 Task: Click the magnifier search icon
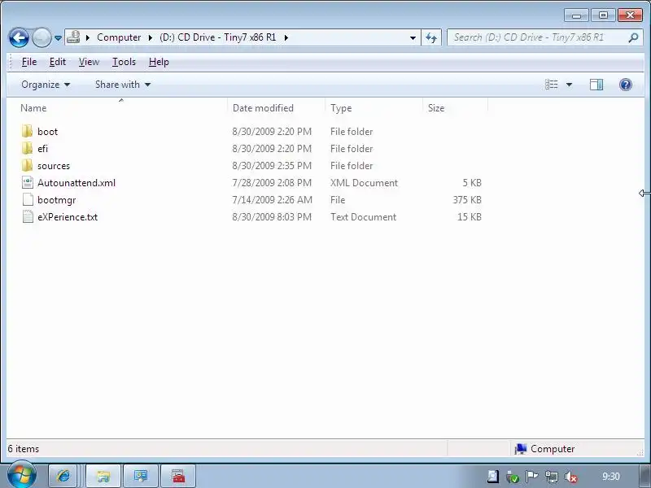click(x=633, y=37)
